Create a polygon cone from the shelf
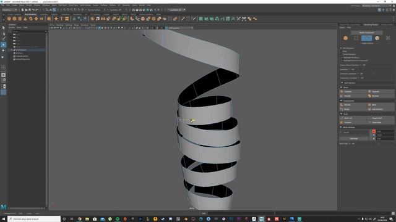 (x=25, y=18)
